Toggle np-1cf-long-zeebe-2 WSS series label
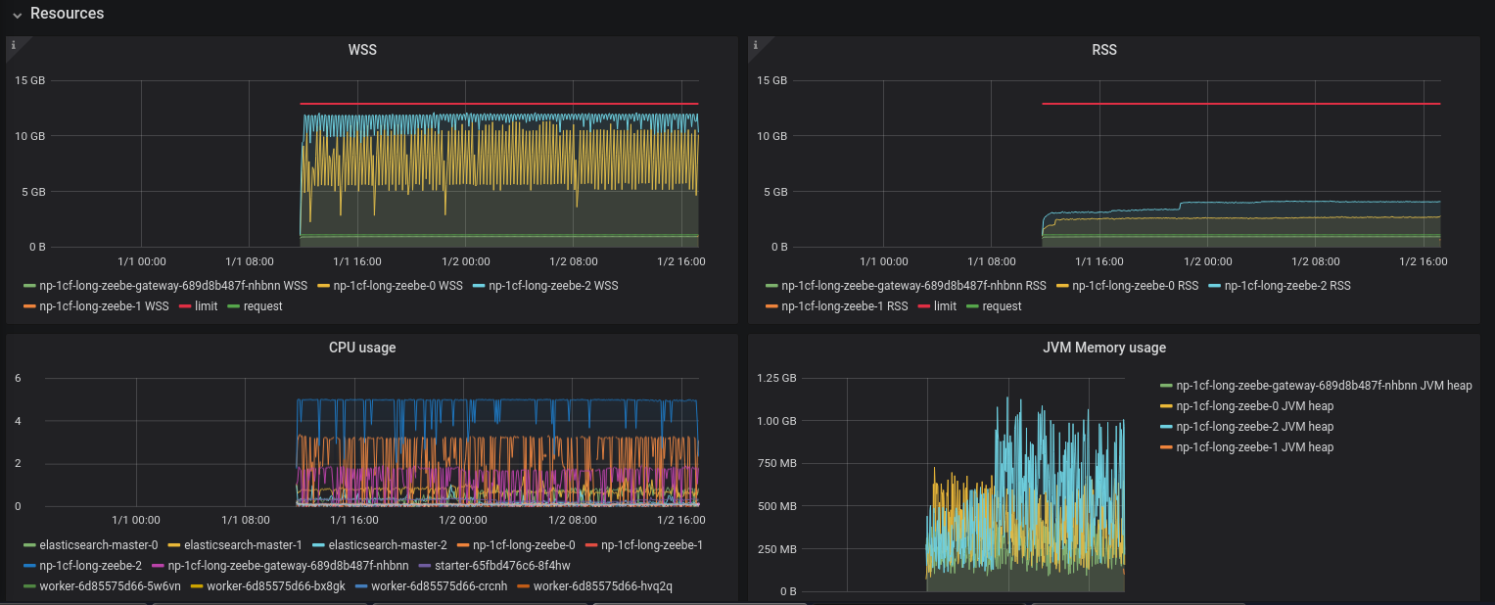 click(553, 286)
